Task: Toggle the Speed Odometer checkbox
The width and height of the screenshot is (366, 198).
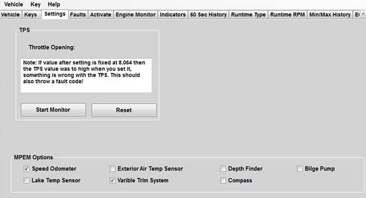Action: coord(26,169)
